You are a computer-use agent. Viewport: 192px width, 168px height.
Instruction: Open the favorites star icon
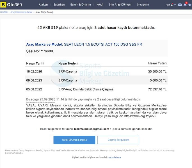(190, 5)
